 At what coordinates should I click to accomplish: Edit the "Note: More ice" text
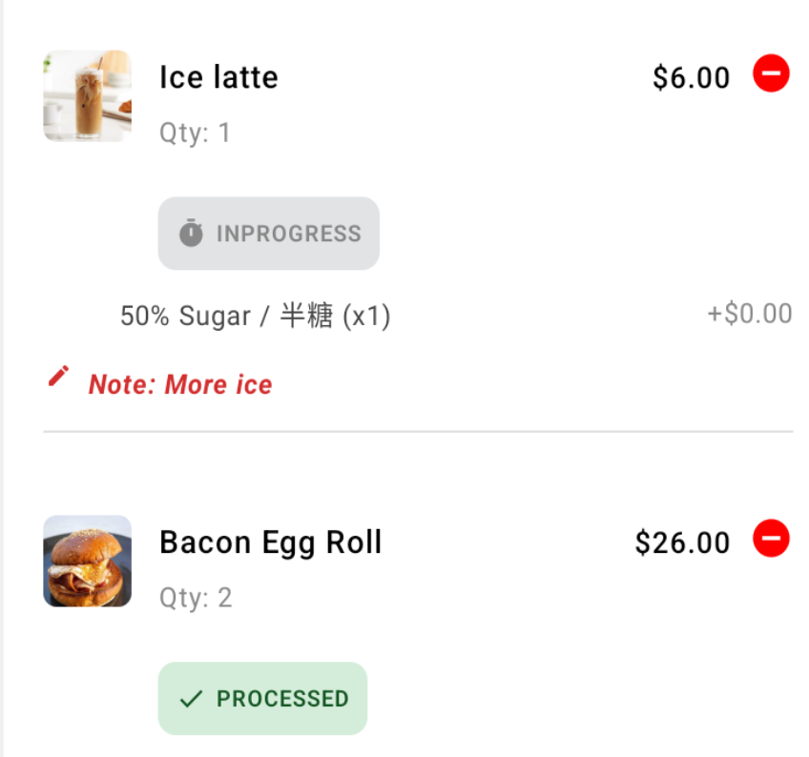click(180, 384)
